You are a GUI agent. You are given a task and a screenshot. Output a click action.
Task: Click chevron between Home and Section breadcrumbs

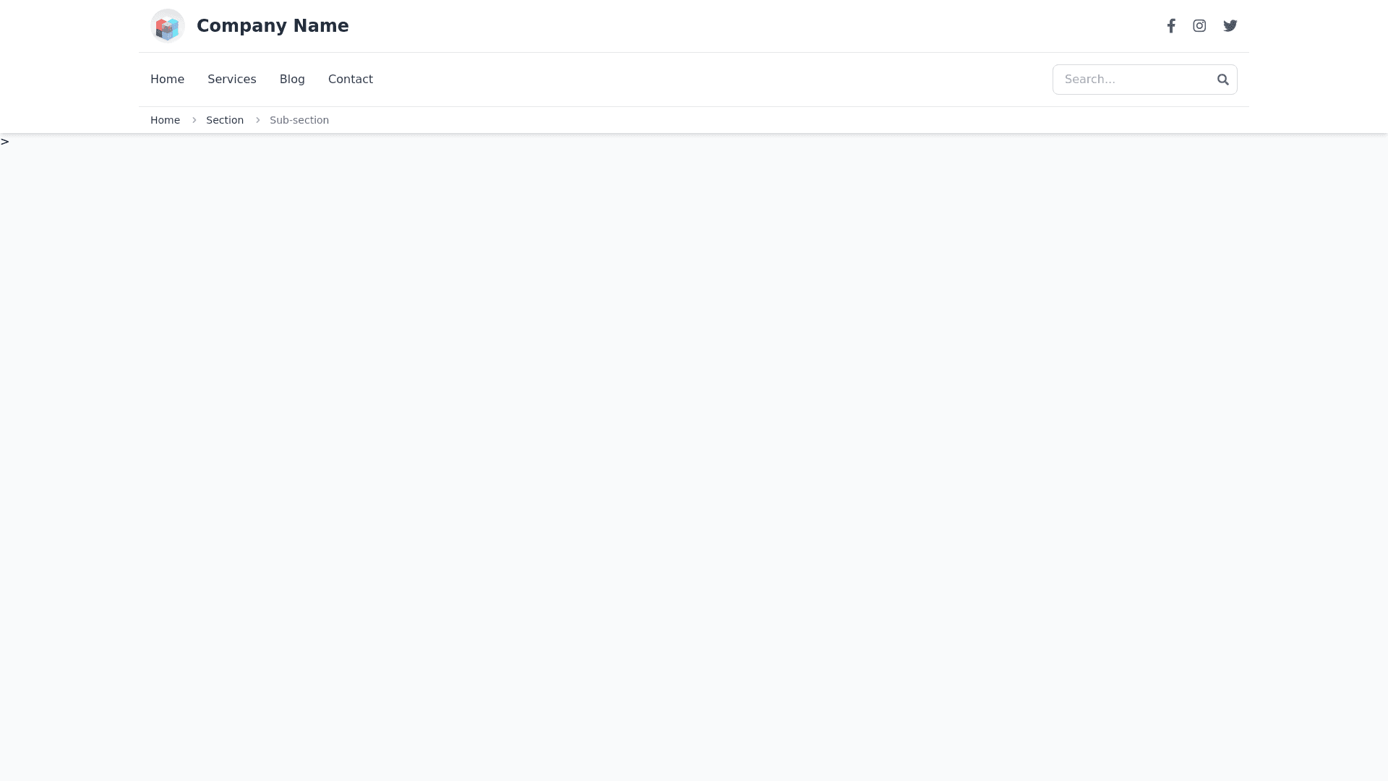pyautogui.click(x=194, y=120)
